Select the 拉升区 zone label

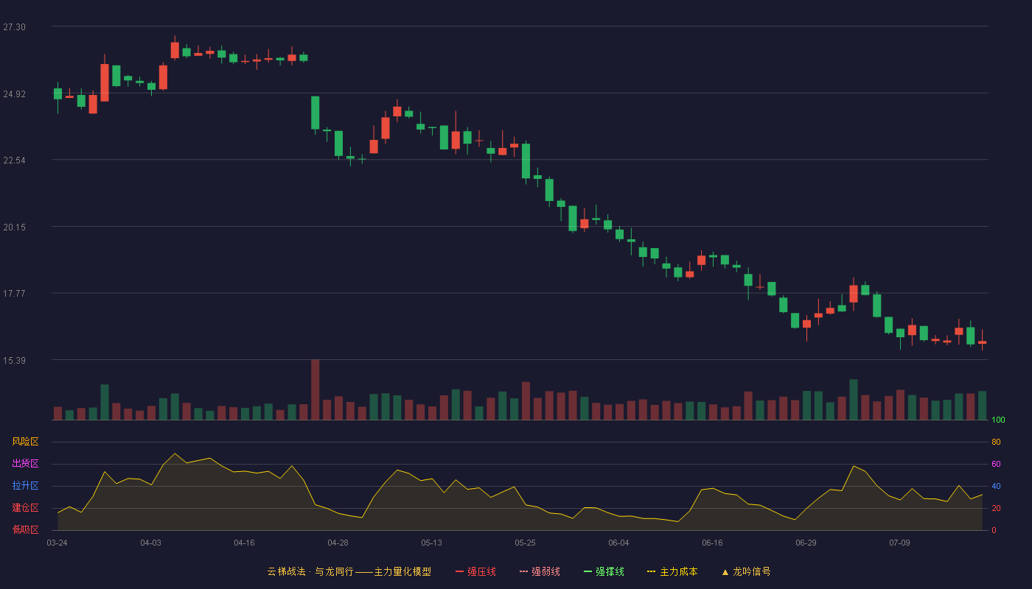[25, 486]
